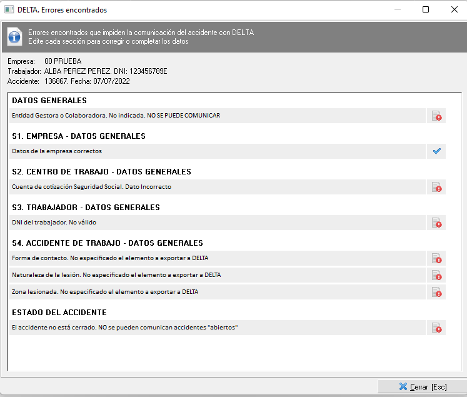Image resolution: width=467 pixels, height=397 pixels.
Task: Select the 'Forma de contacto' error text
Action: tap(110, 258)
